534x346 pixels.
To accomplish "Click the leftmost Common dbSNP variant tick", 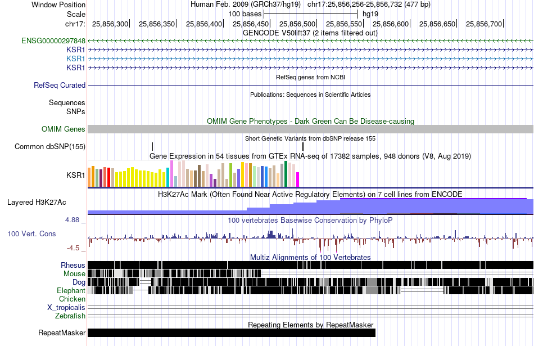I will tap(152, 147).
